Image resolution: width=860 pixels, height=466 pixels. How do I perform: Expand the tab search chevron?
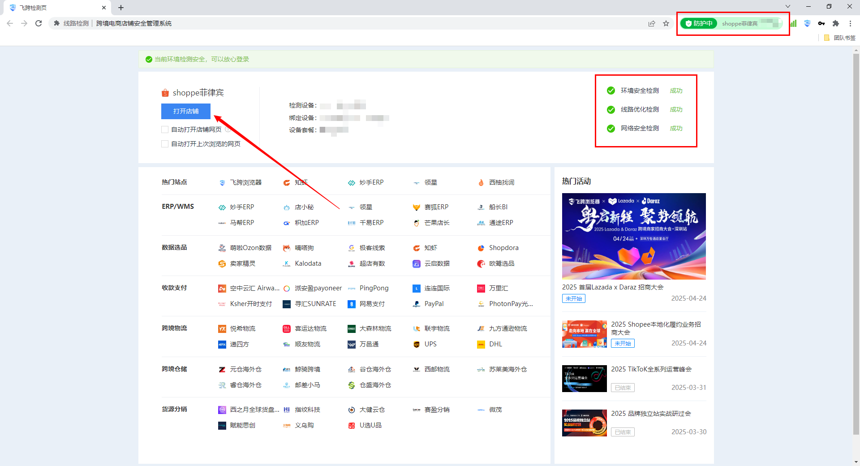788,6
